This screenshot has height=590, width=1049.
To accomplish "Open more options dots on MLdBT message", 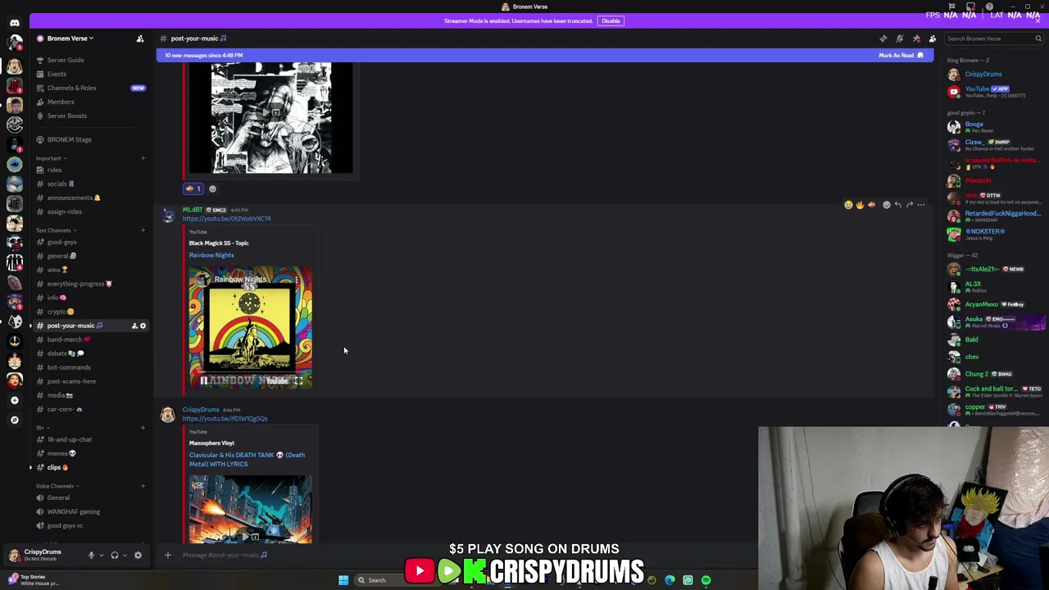I will click(921, 205).
